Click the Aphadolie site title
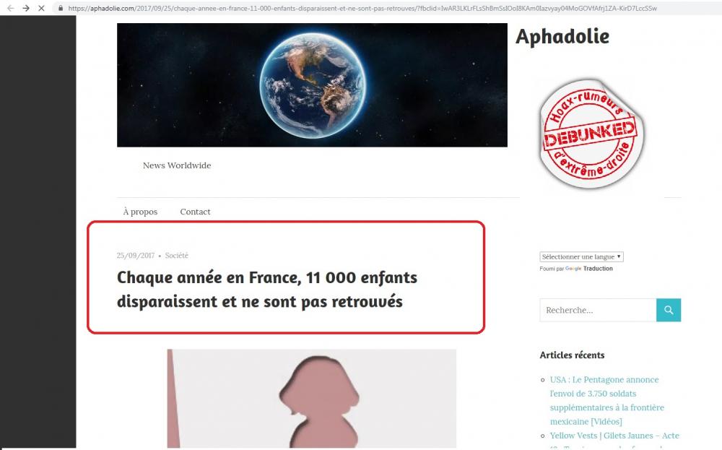Screen dimensions: 722x450 point(562,36)
